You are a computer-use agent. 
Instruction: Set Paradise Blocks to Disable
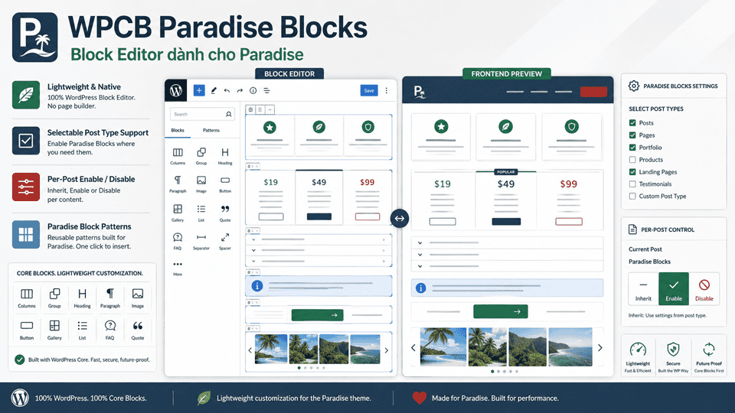click(704, 289)
